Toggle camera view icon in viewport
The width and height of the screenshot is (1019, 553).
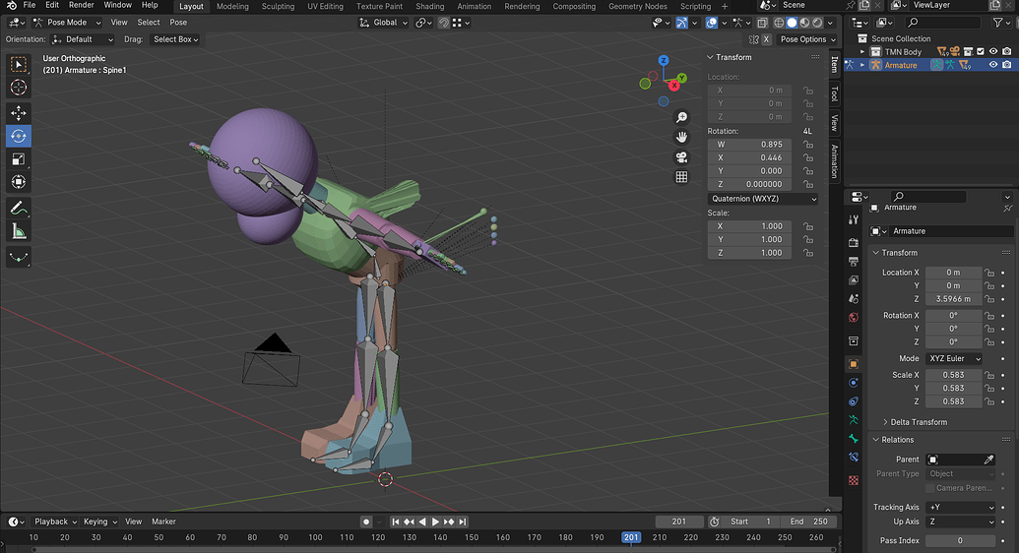click(681, 157)
